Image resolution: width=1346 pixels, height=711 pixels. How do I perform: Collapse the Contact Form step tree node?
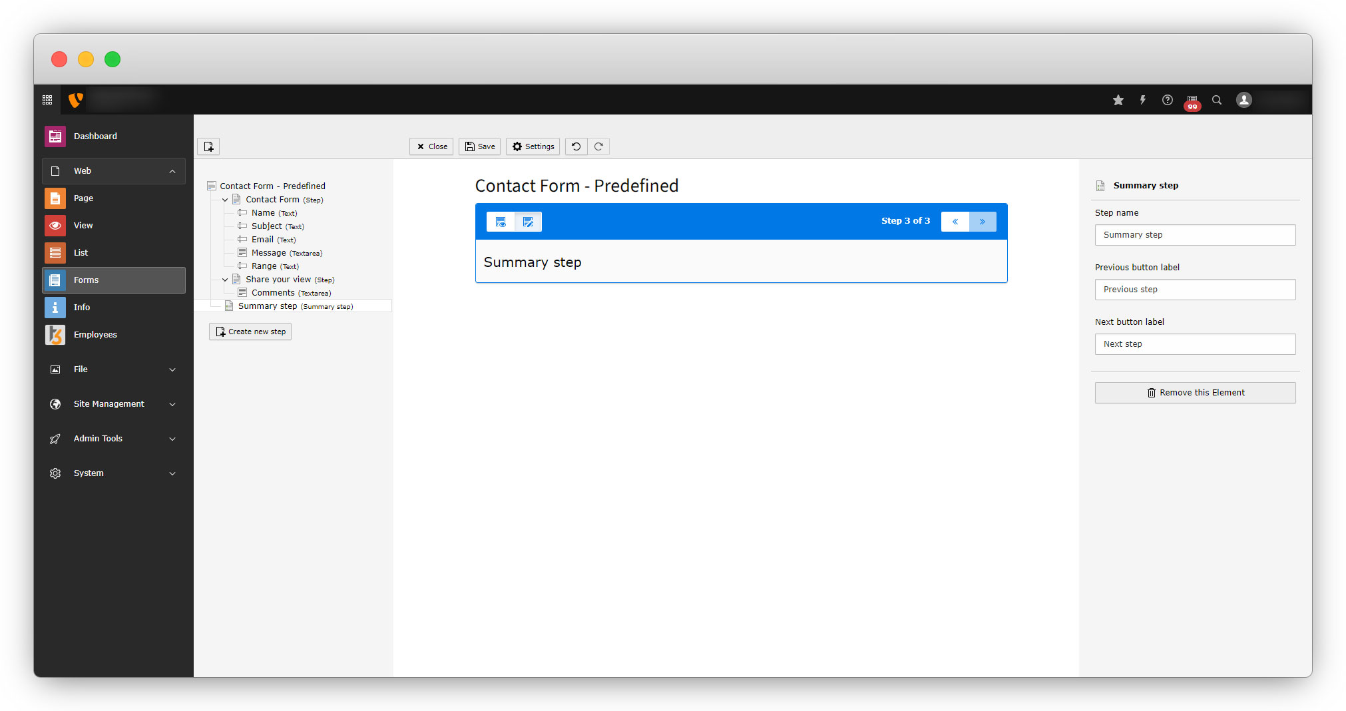click(x=225, y=200)
